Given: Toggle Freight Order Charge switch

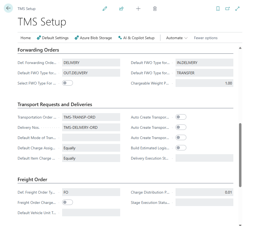Looking at the screenshot, I should (x=68, y=202).
